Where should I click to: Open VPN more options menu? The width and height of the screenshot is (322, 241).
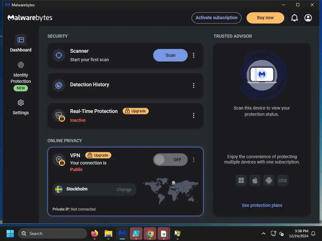pos(193,160)
